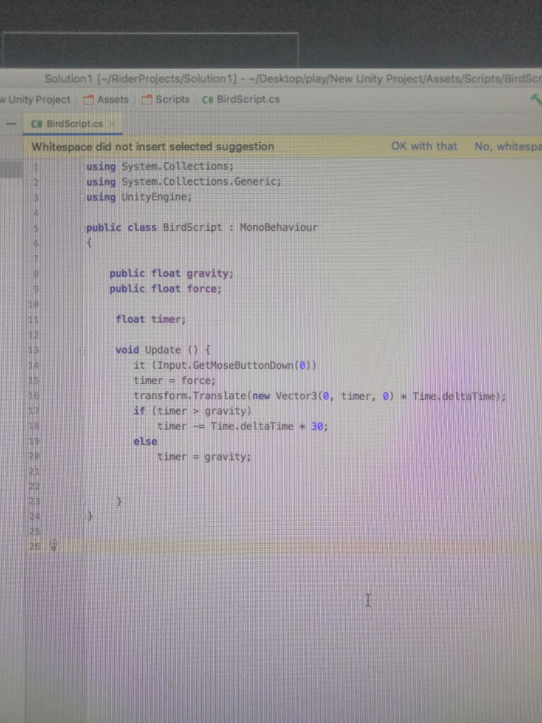
Task: Click the 'timer = gravity;' statement
Action: (204, 456)
